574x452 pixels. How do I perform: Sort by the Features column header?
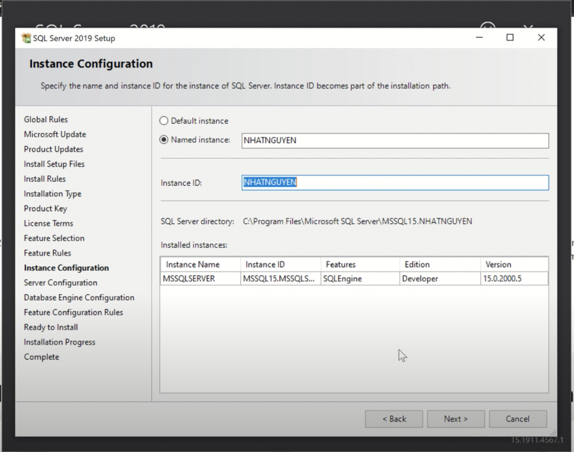tap(360, 265)
